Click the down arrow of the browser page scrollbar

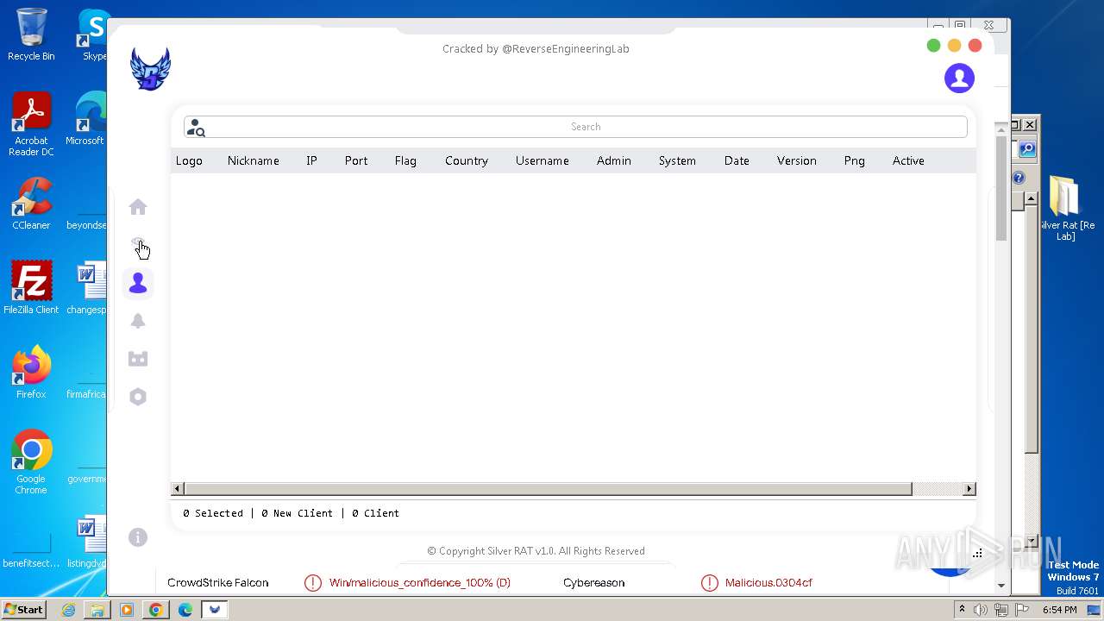click(1000, 586)
